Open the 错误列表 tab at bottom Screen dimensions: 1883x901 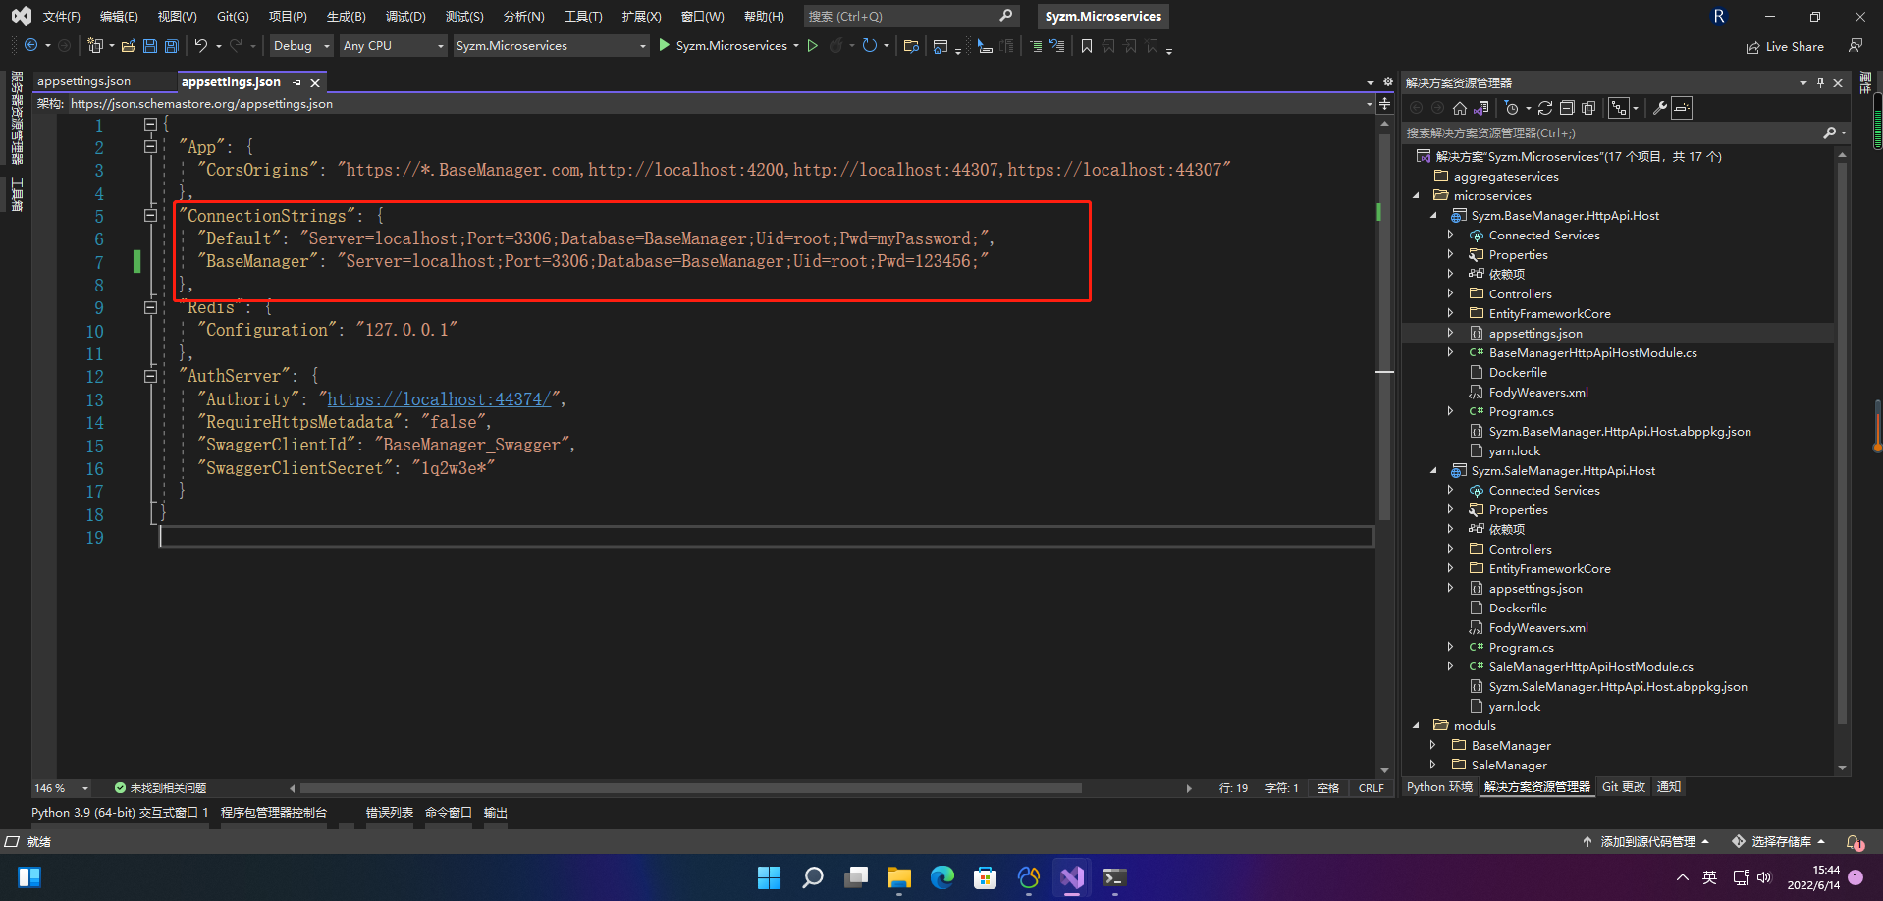(390, 813)
